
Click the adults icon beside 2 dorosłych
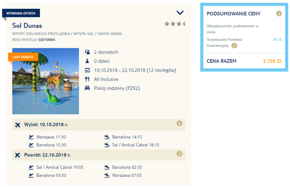(x=87, y=52)
